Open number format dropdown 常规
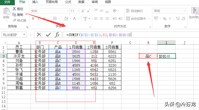The height and width of the screenshot is (110, 199). coord(184,11)
